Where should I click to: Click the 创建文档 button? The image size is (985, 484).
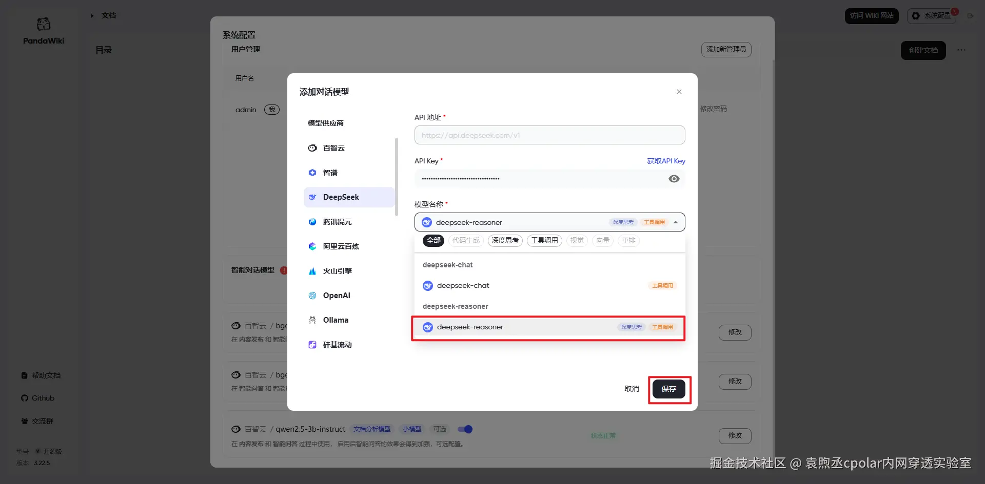[x=923, y=50]
